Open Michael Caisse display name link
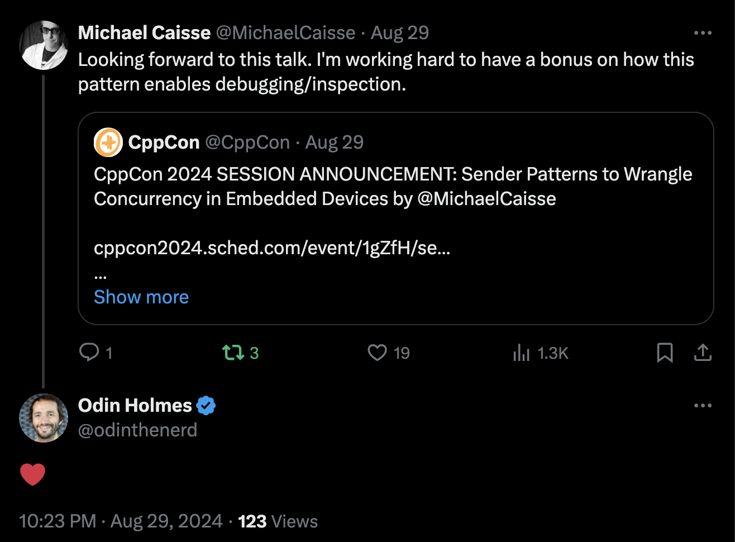This screenshot has width=735, height=542. click(144, 33)
